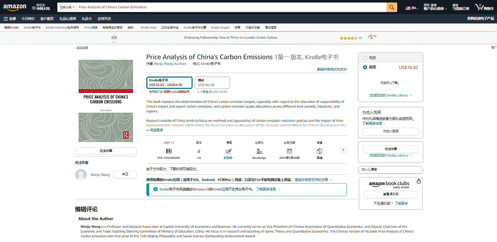Expand 查看所有受支持的设备 link
The width and height of the screenshot is (497, 242).
(x=313, y=180)
